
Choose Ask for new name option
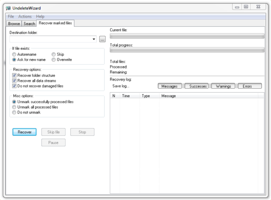click(x=29, y=60)
